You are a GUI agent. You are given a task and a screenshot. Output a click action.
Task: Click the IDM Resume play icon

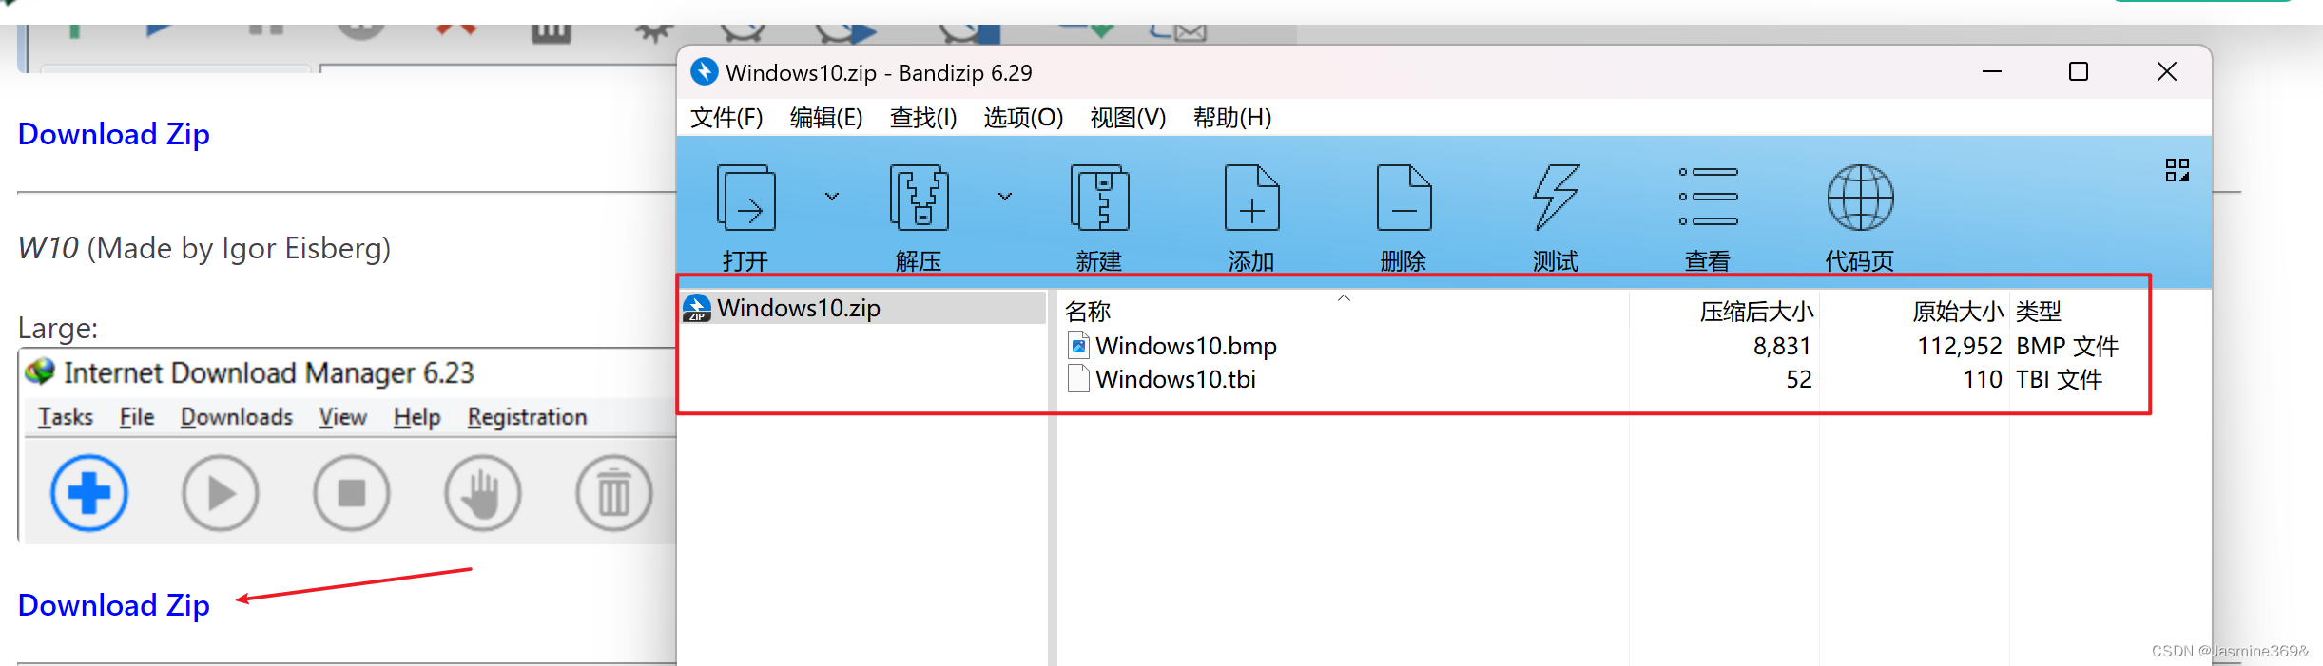(x=221, y=493)
